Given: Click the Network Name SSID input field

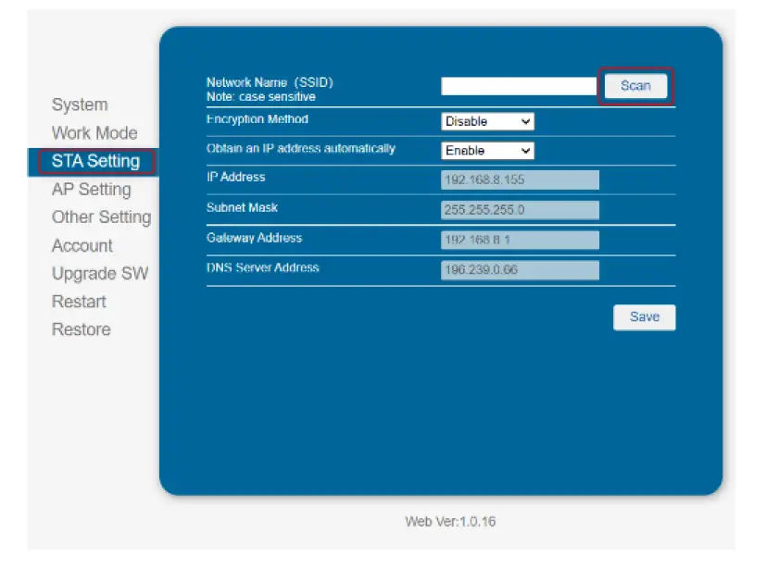Looking at the screenshot, I should tap(519, 86).
